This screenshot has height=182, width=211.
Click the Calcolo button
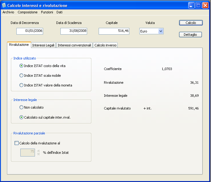click(191, 23)
